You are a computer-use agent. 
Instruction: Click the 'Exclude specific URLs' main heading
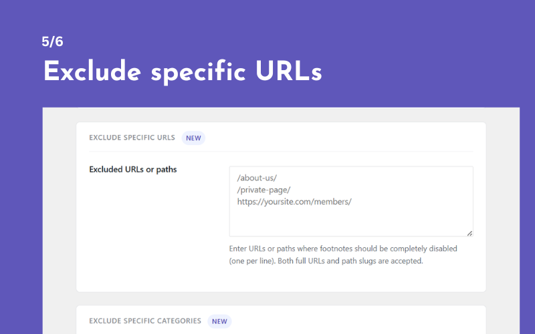tap(183, 71)
